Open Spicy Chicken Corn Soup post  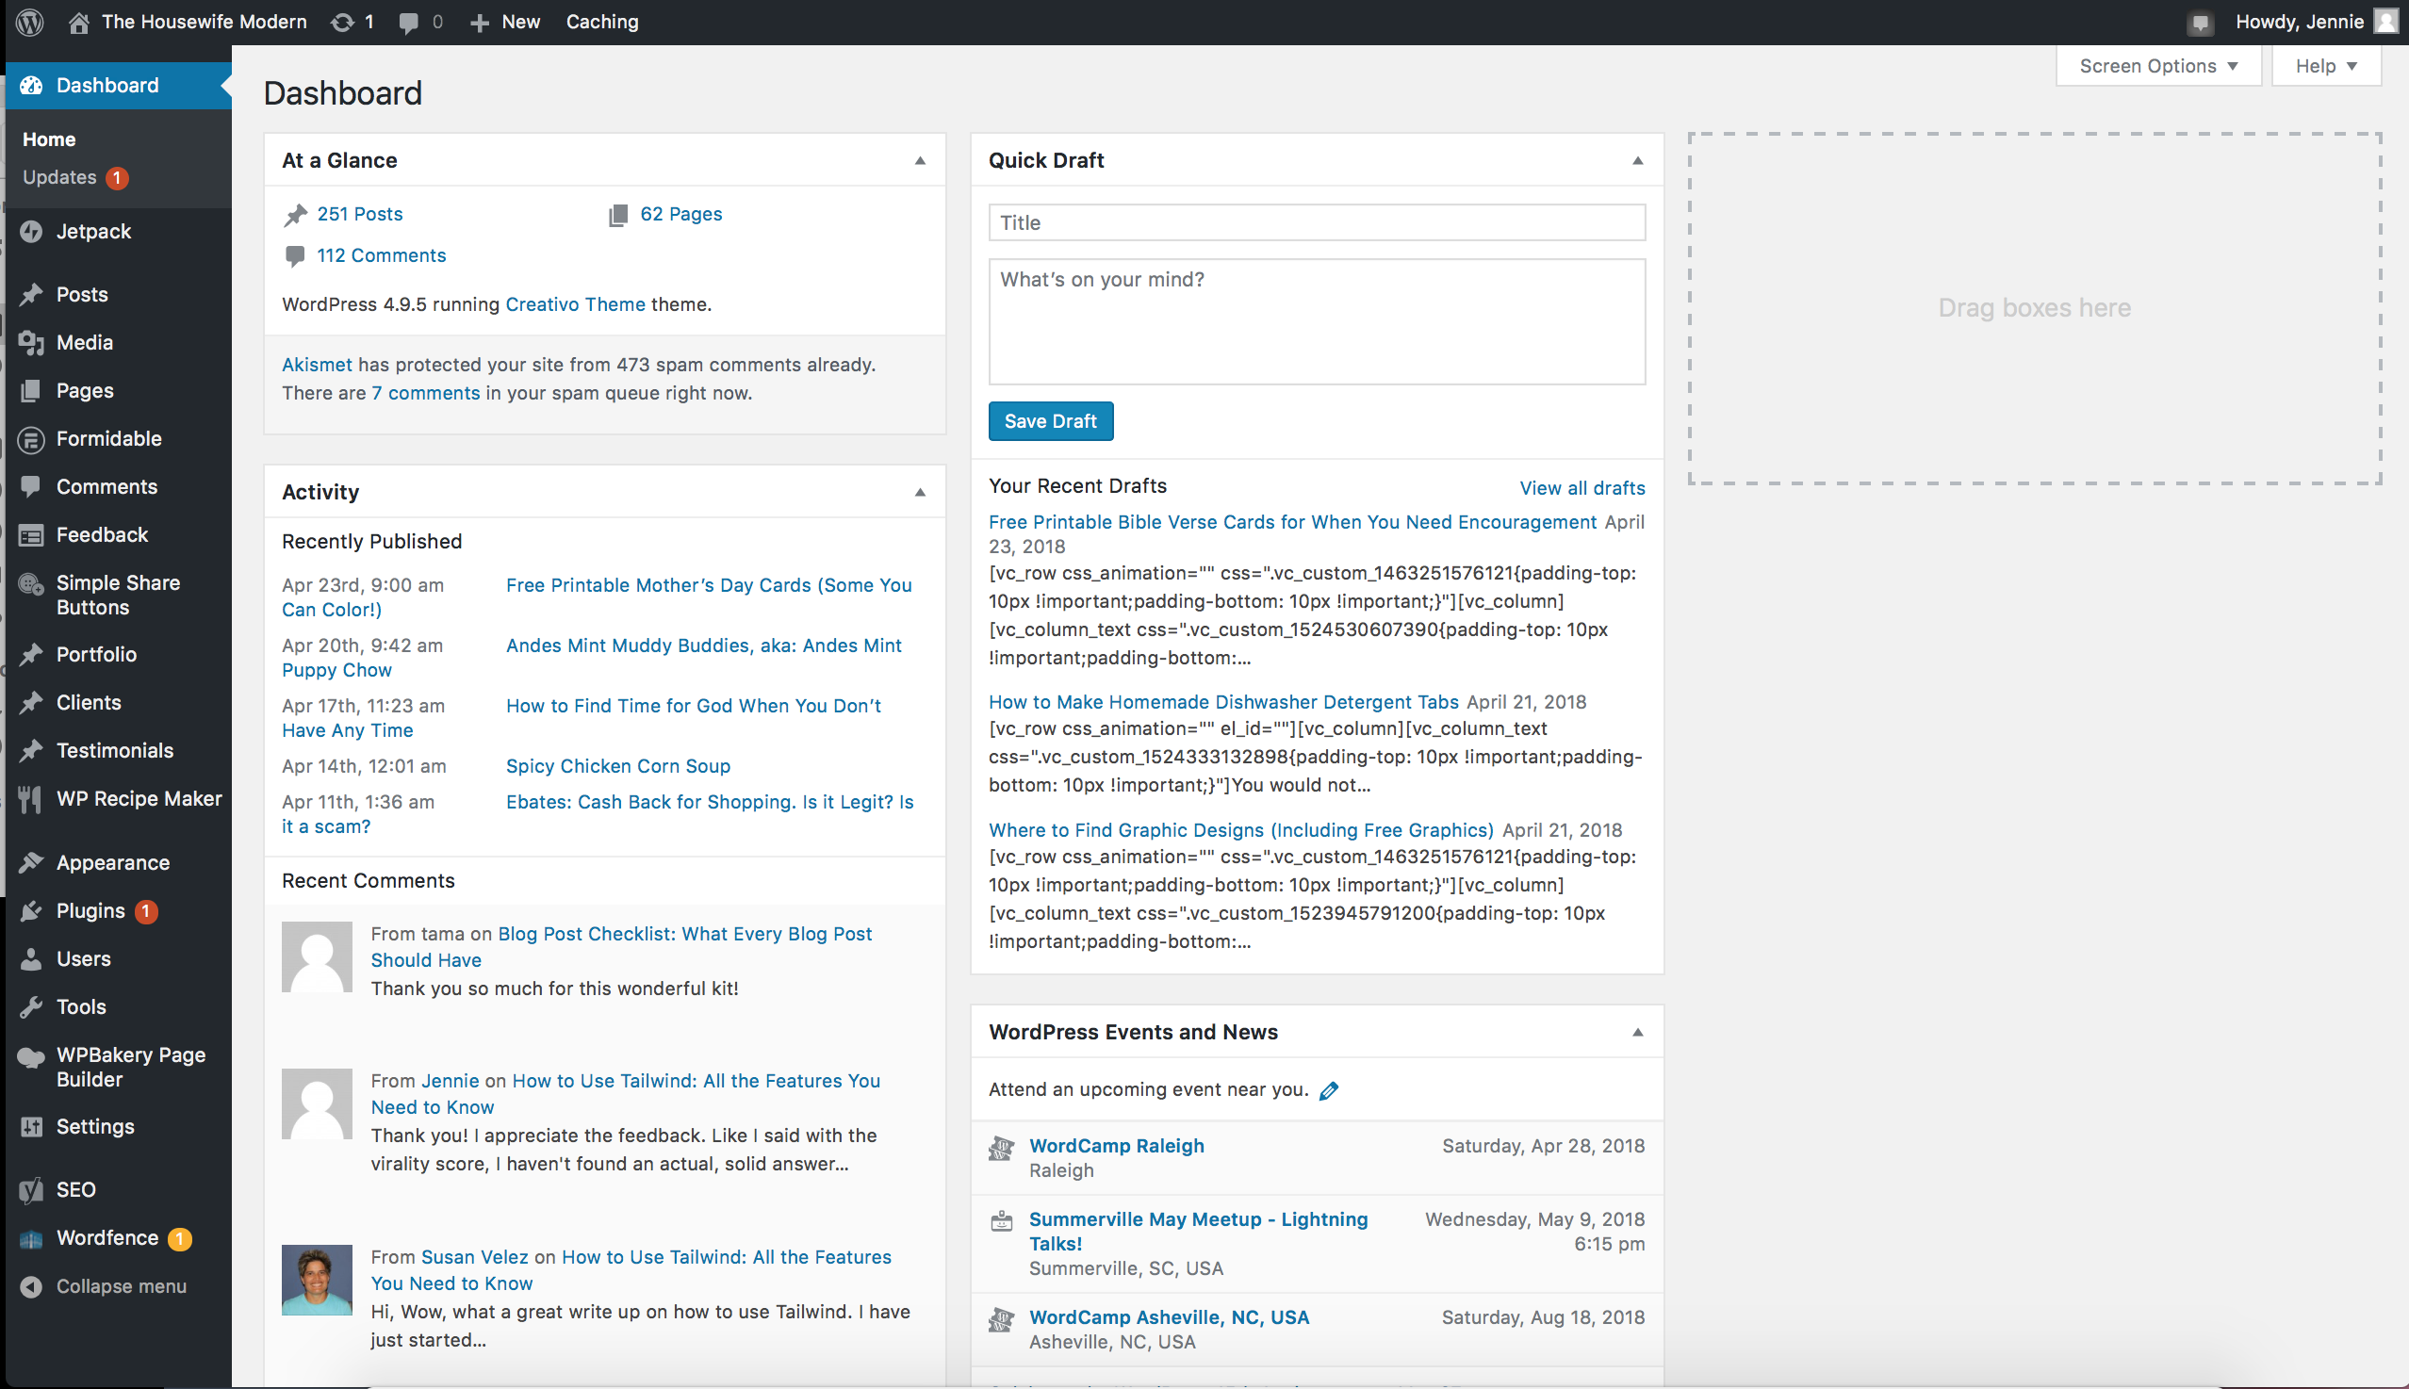(x=618, y=766)
